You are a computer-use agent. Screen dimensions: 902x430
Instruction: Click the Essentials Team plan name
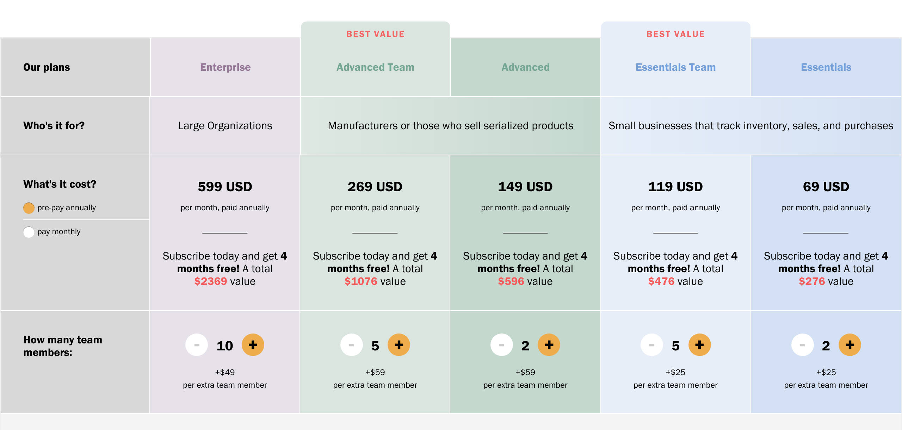(x=675, y=67)
